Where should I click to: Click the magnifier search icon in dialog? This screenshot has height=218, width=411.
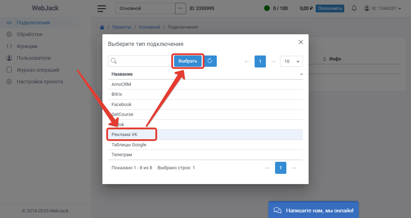click(x=114, y=61)
